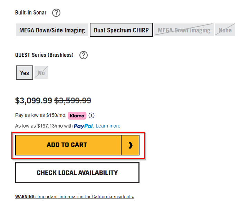This screenshot has width=241, height=203.
Task: Click the struck-through $3,599.99 original price
Action: pyautogui.click(x=73, y=101)
